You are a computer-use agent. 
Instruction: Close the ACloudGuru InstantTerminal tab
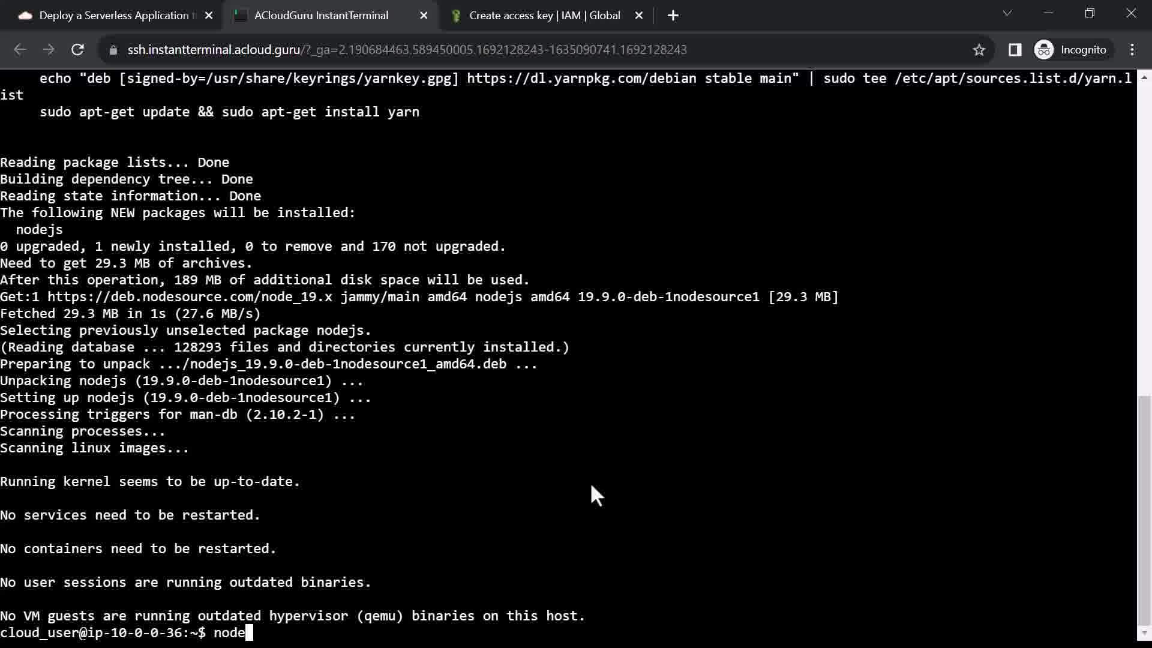tap(424, 16)
